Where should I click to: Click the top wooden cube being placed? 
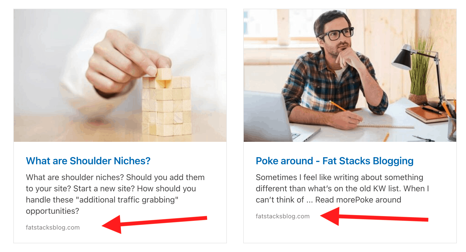click(164, 74)
